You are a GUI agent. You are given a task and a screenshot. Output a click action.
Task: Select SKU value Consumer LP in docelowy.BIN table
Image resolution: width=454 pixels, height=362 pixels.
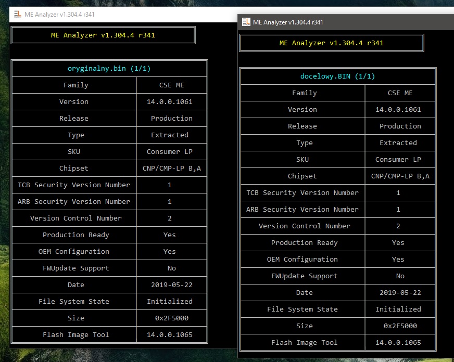coord(398,159)
